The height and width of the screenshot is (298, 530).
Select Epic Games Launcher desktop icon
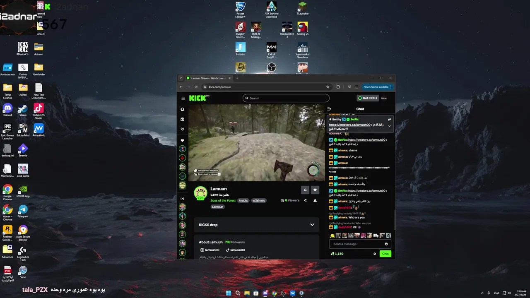(7, 132)
